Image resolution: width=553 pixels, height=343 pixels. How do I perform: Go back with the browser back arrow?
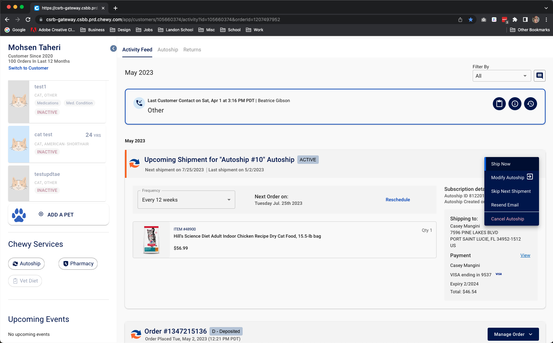tap(7, 20)
